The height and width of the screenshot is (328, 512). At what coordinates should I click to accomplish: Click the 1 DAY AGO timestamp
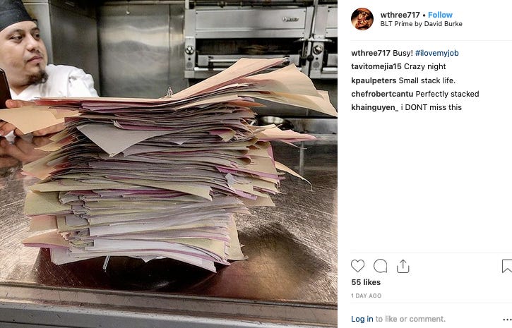pos(366,296)
